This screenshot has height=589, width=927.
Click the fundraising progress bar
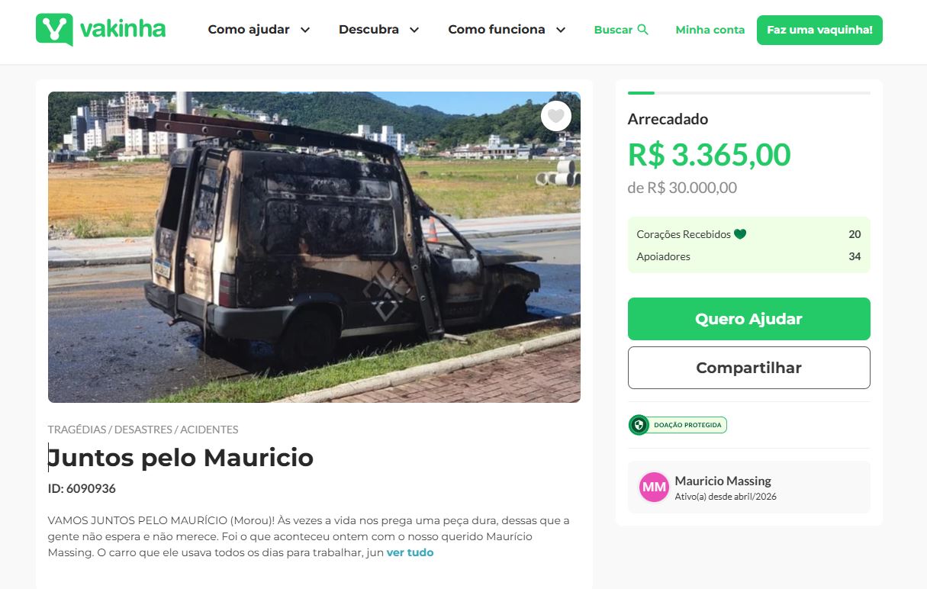coord(748,93)
